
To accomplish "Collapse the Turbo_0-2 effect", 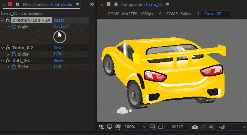I will pyautogui.click(x=2, y=48).
